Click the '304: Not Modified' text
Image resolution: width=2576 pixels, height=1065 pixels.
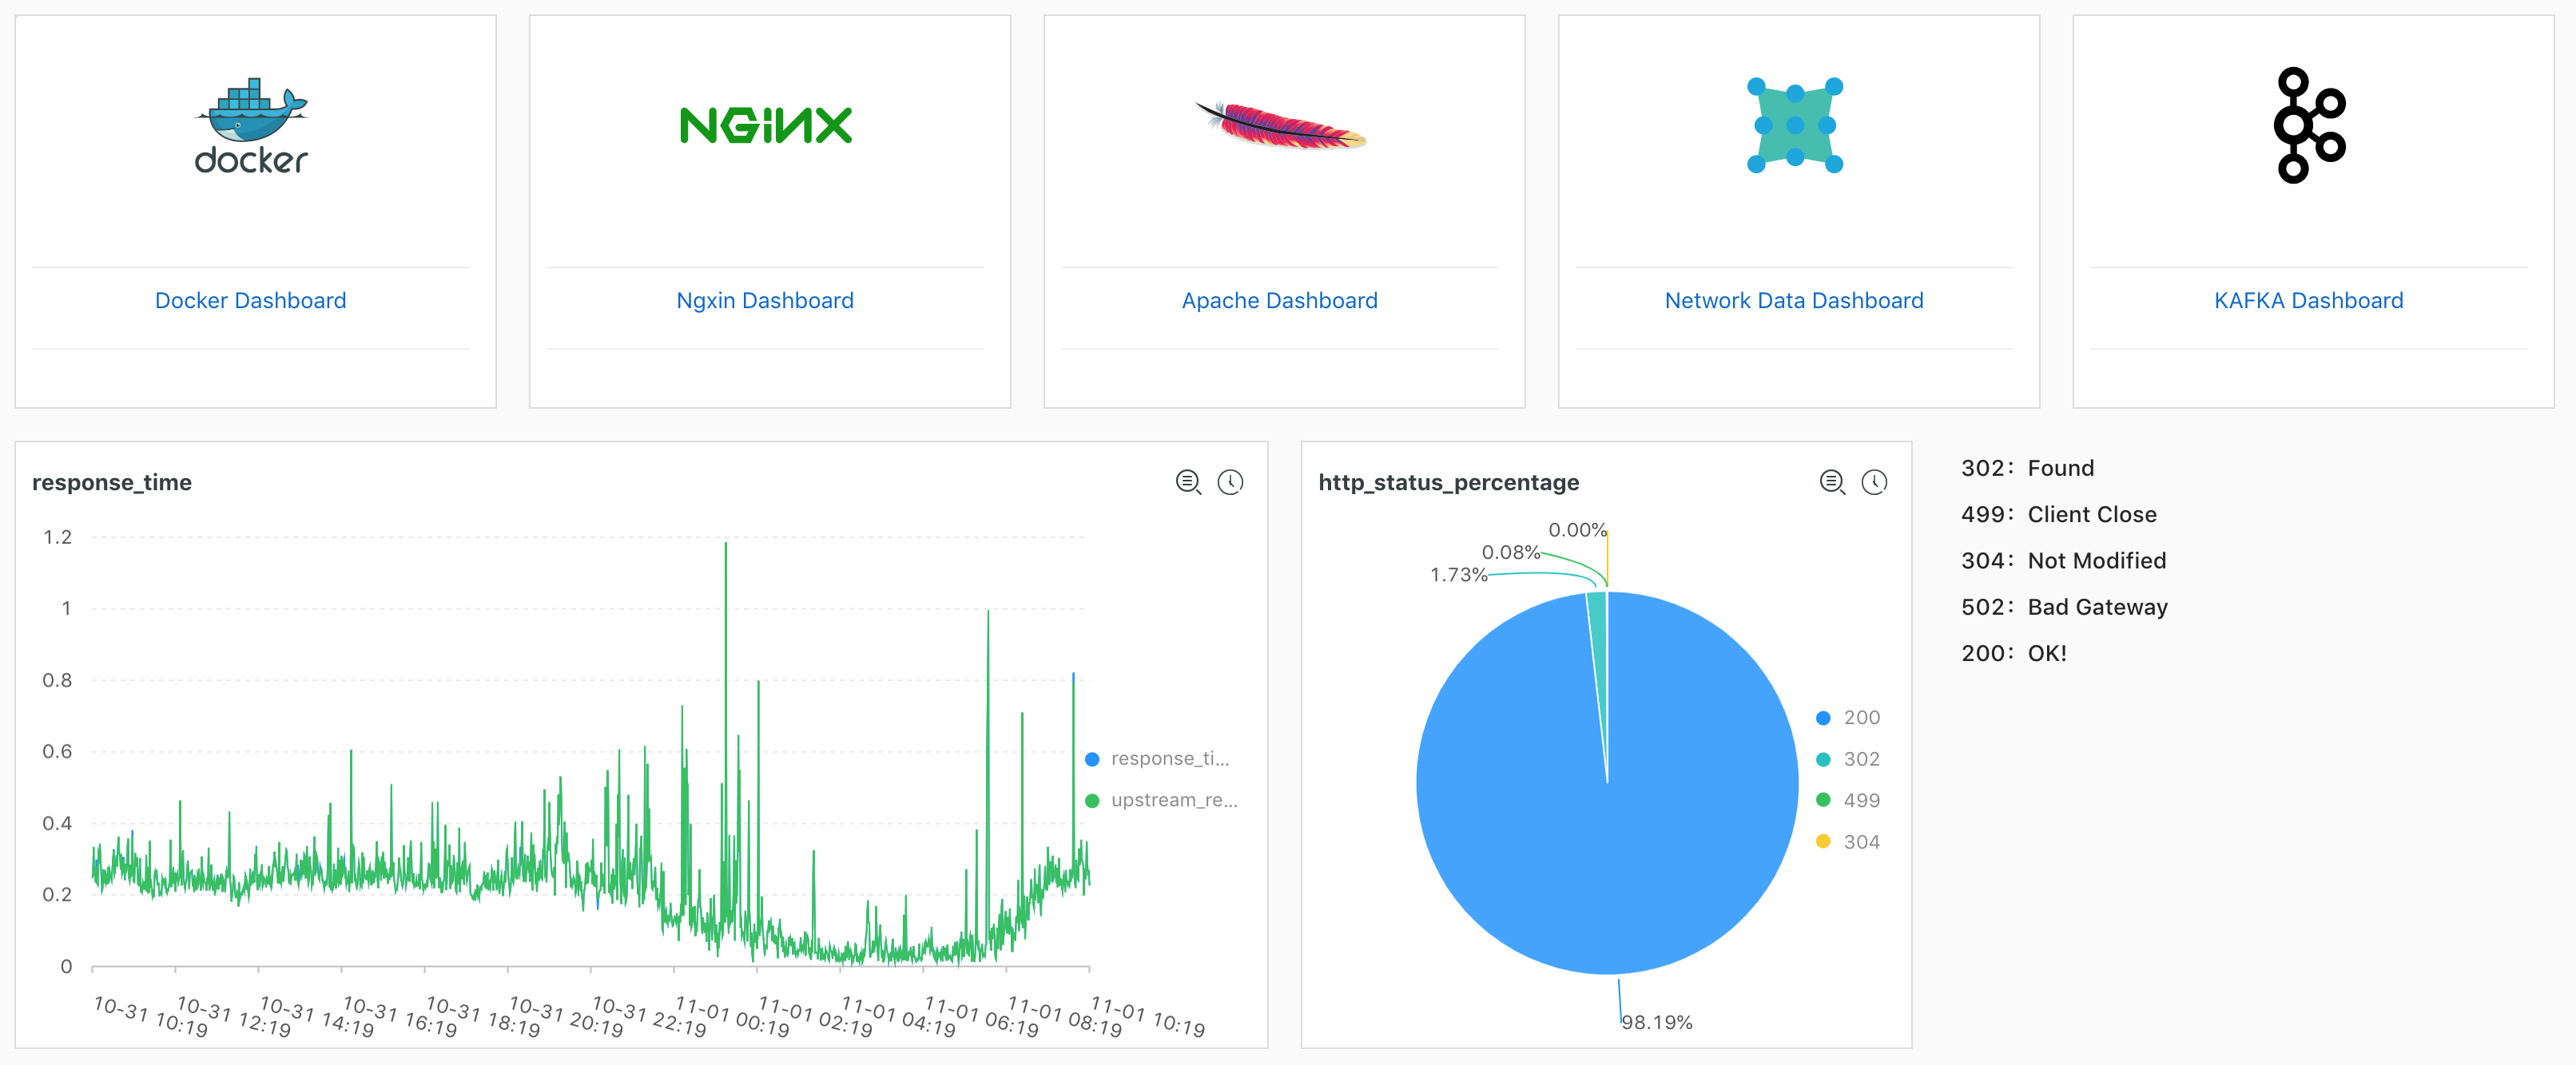click(x=2064, y=560)
